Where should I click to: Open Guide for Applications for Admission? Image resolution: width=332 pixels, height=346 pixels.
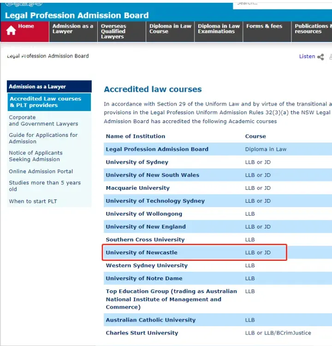[43, 138]
